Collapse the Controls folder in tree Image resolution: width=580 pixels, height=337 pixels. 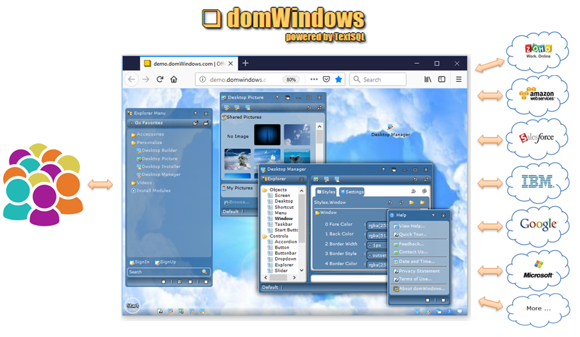tap(276, 236)
